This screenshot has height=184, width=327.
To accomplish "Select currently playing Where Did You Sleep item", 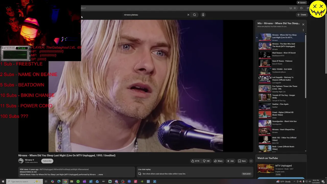I will 281,37.
